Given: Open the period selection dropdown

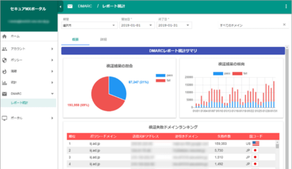Looking at the screenshot, I should point(89,25).
